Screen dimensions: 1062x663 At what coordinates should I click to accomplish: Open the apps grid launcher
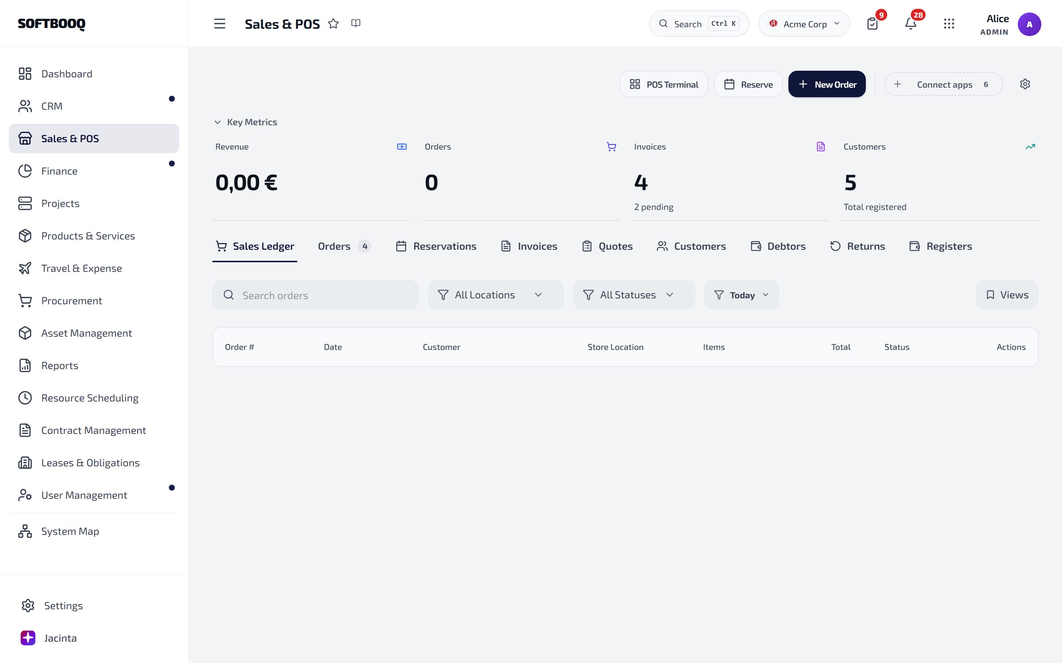click(x=949, y=24)
